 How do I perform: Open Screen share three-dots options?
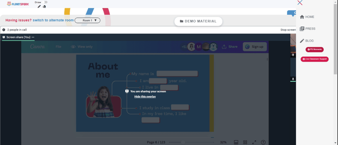coord(33,37)
